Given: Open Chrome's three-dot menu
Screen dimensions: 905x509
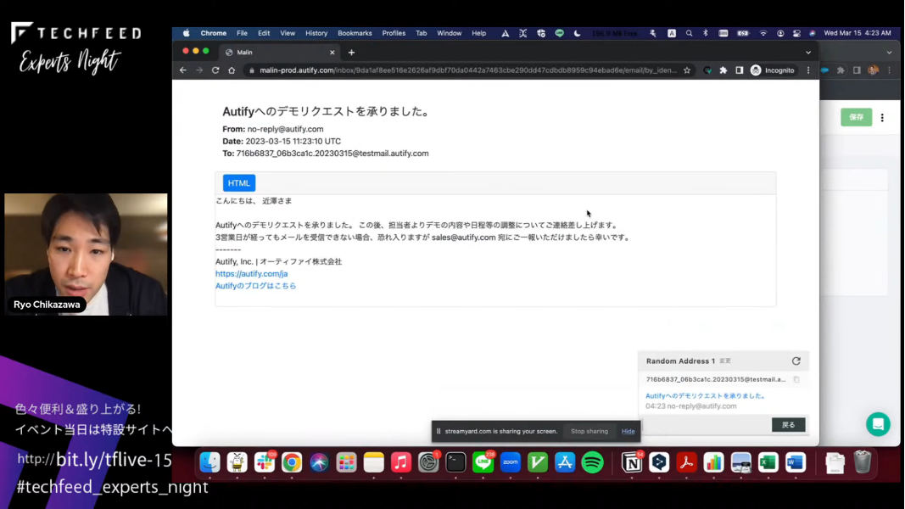Looking at the screenshot, I should point(808,70).
